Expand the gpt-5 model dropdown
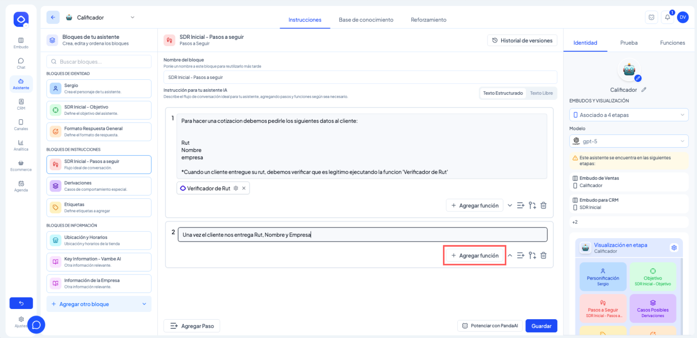This screenshot has height=338, width=697. coord(628,141)
